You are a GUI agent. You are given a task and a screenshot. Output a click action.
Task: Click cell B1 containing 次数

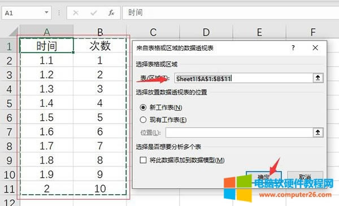(x=100, y=46)
